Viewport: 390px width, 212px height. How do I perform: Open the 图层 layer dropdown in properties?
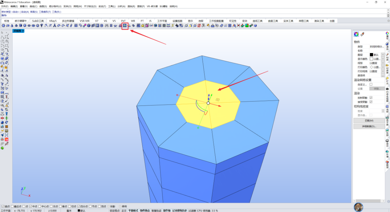[x=383, y=55]
